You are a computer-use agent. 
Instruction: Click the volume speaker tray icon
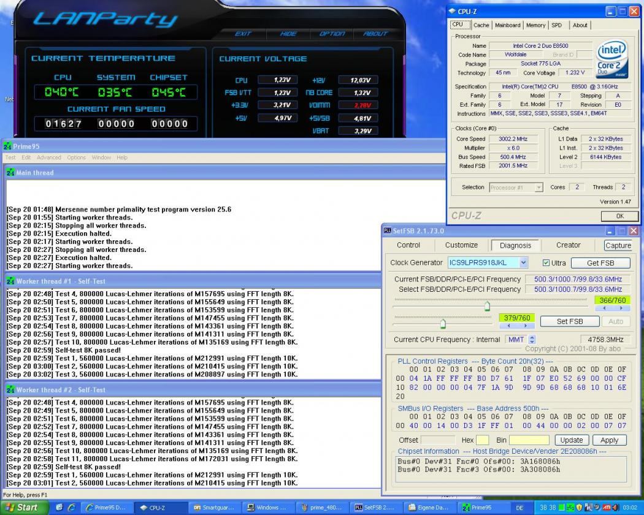615,508
